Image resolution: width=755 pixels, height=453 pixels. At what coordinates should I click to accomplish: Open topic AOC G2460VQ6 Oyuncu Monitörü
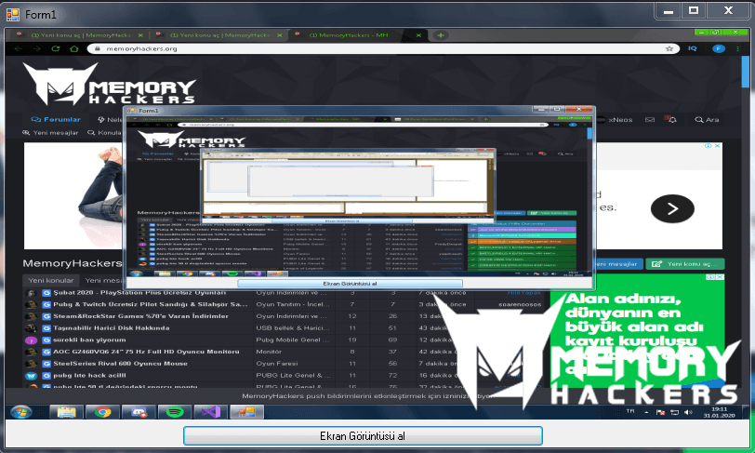(x=146, y=352)
